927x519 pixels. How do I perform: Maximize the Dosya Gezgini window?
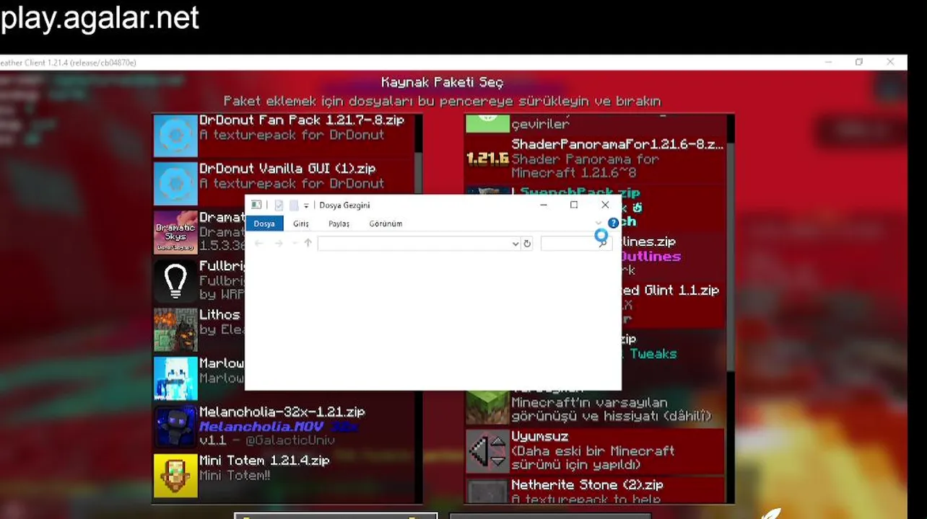click(574, 205)
